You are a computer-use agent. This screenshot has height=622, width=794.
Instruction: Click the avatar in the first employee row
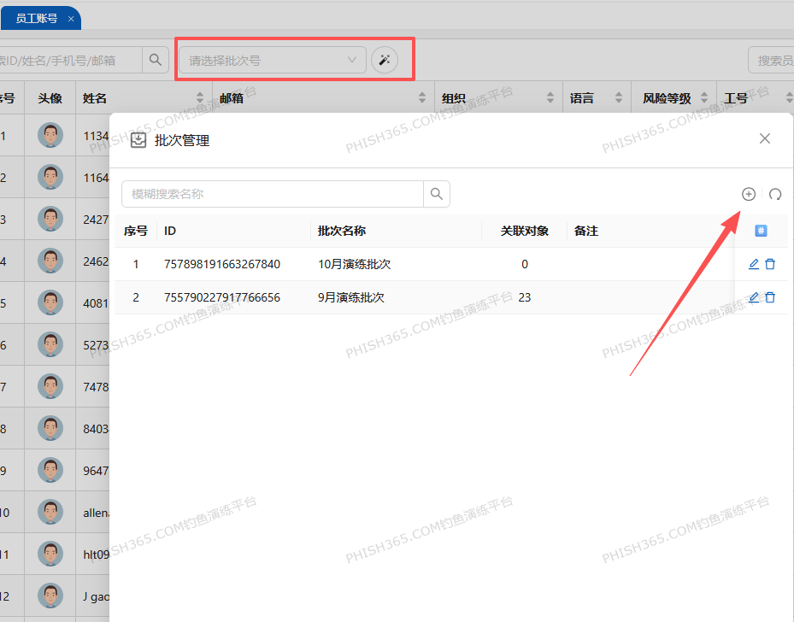pyautogui.click(x=50, y=135)
